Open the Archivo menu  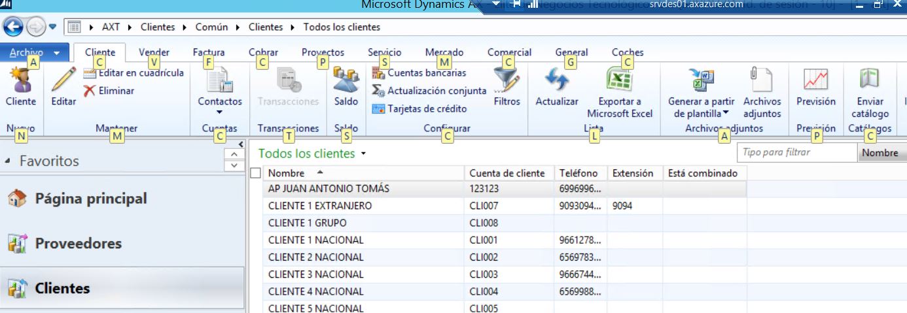34,52
